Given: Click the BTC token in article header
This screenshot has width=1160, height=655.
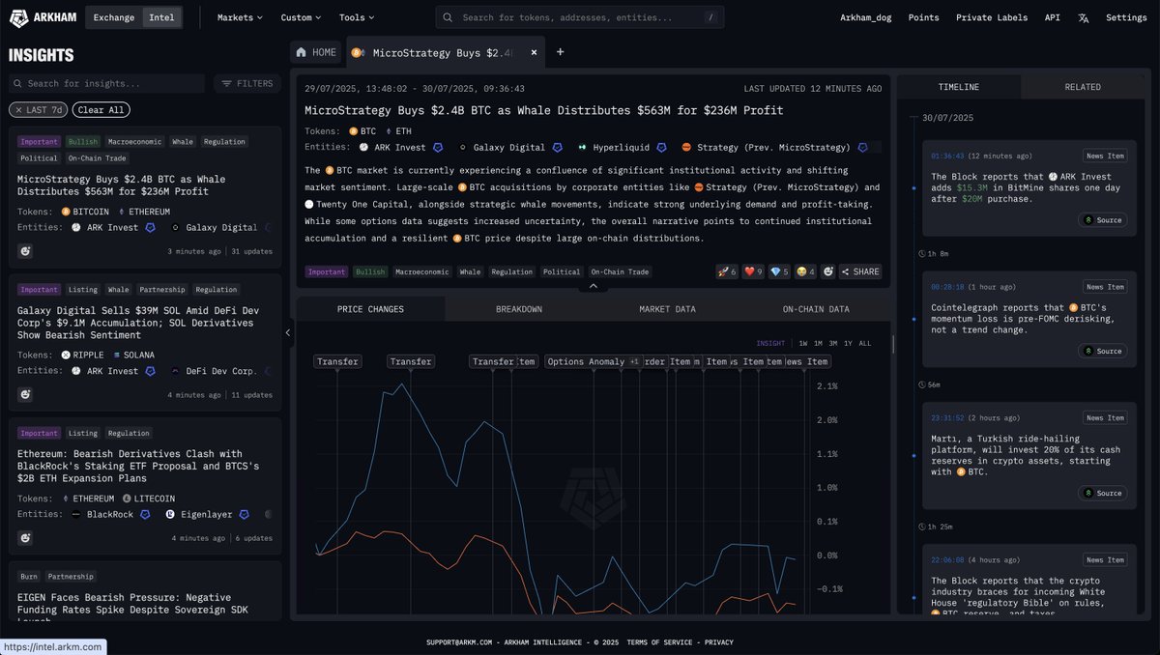Looking at the screenshot, I should (x=362, y=130).
